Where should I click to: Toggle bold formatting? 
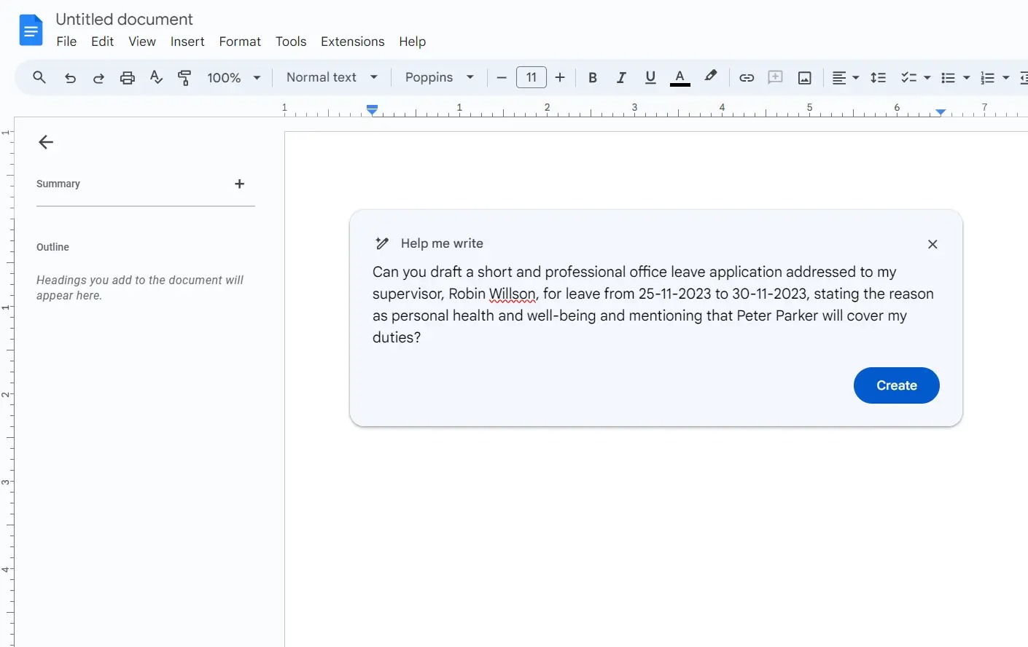(593, 78)
